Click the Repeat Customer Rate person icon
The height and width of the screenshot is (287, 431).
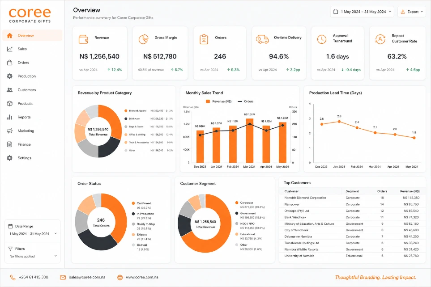(x=380, y=39)
